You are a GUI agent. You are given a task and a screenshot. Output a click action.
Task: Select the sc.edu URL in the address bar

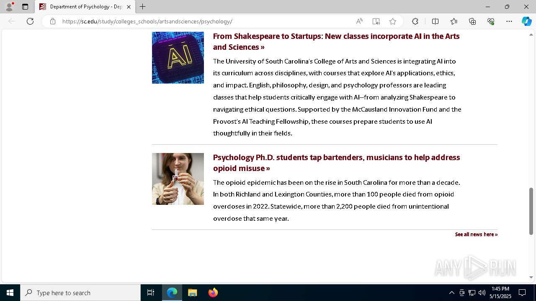click(x=147, y=21)
